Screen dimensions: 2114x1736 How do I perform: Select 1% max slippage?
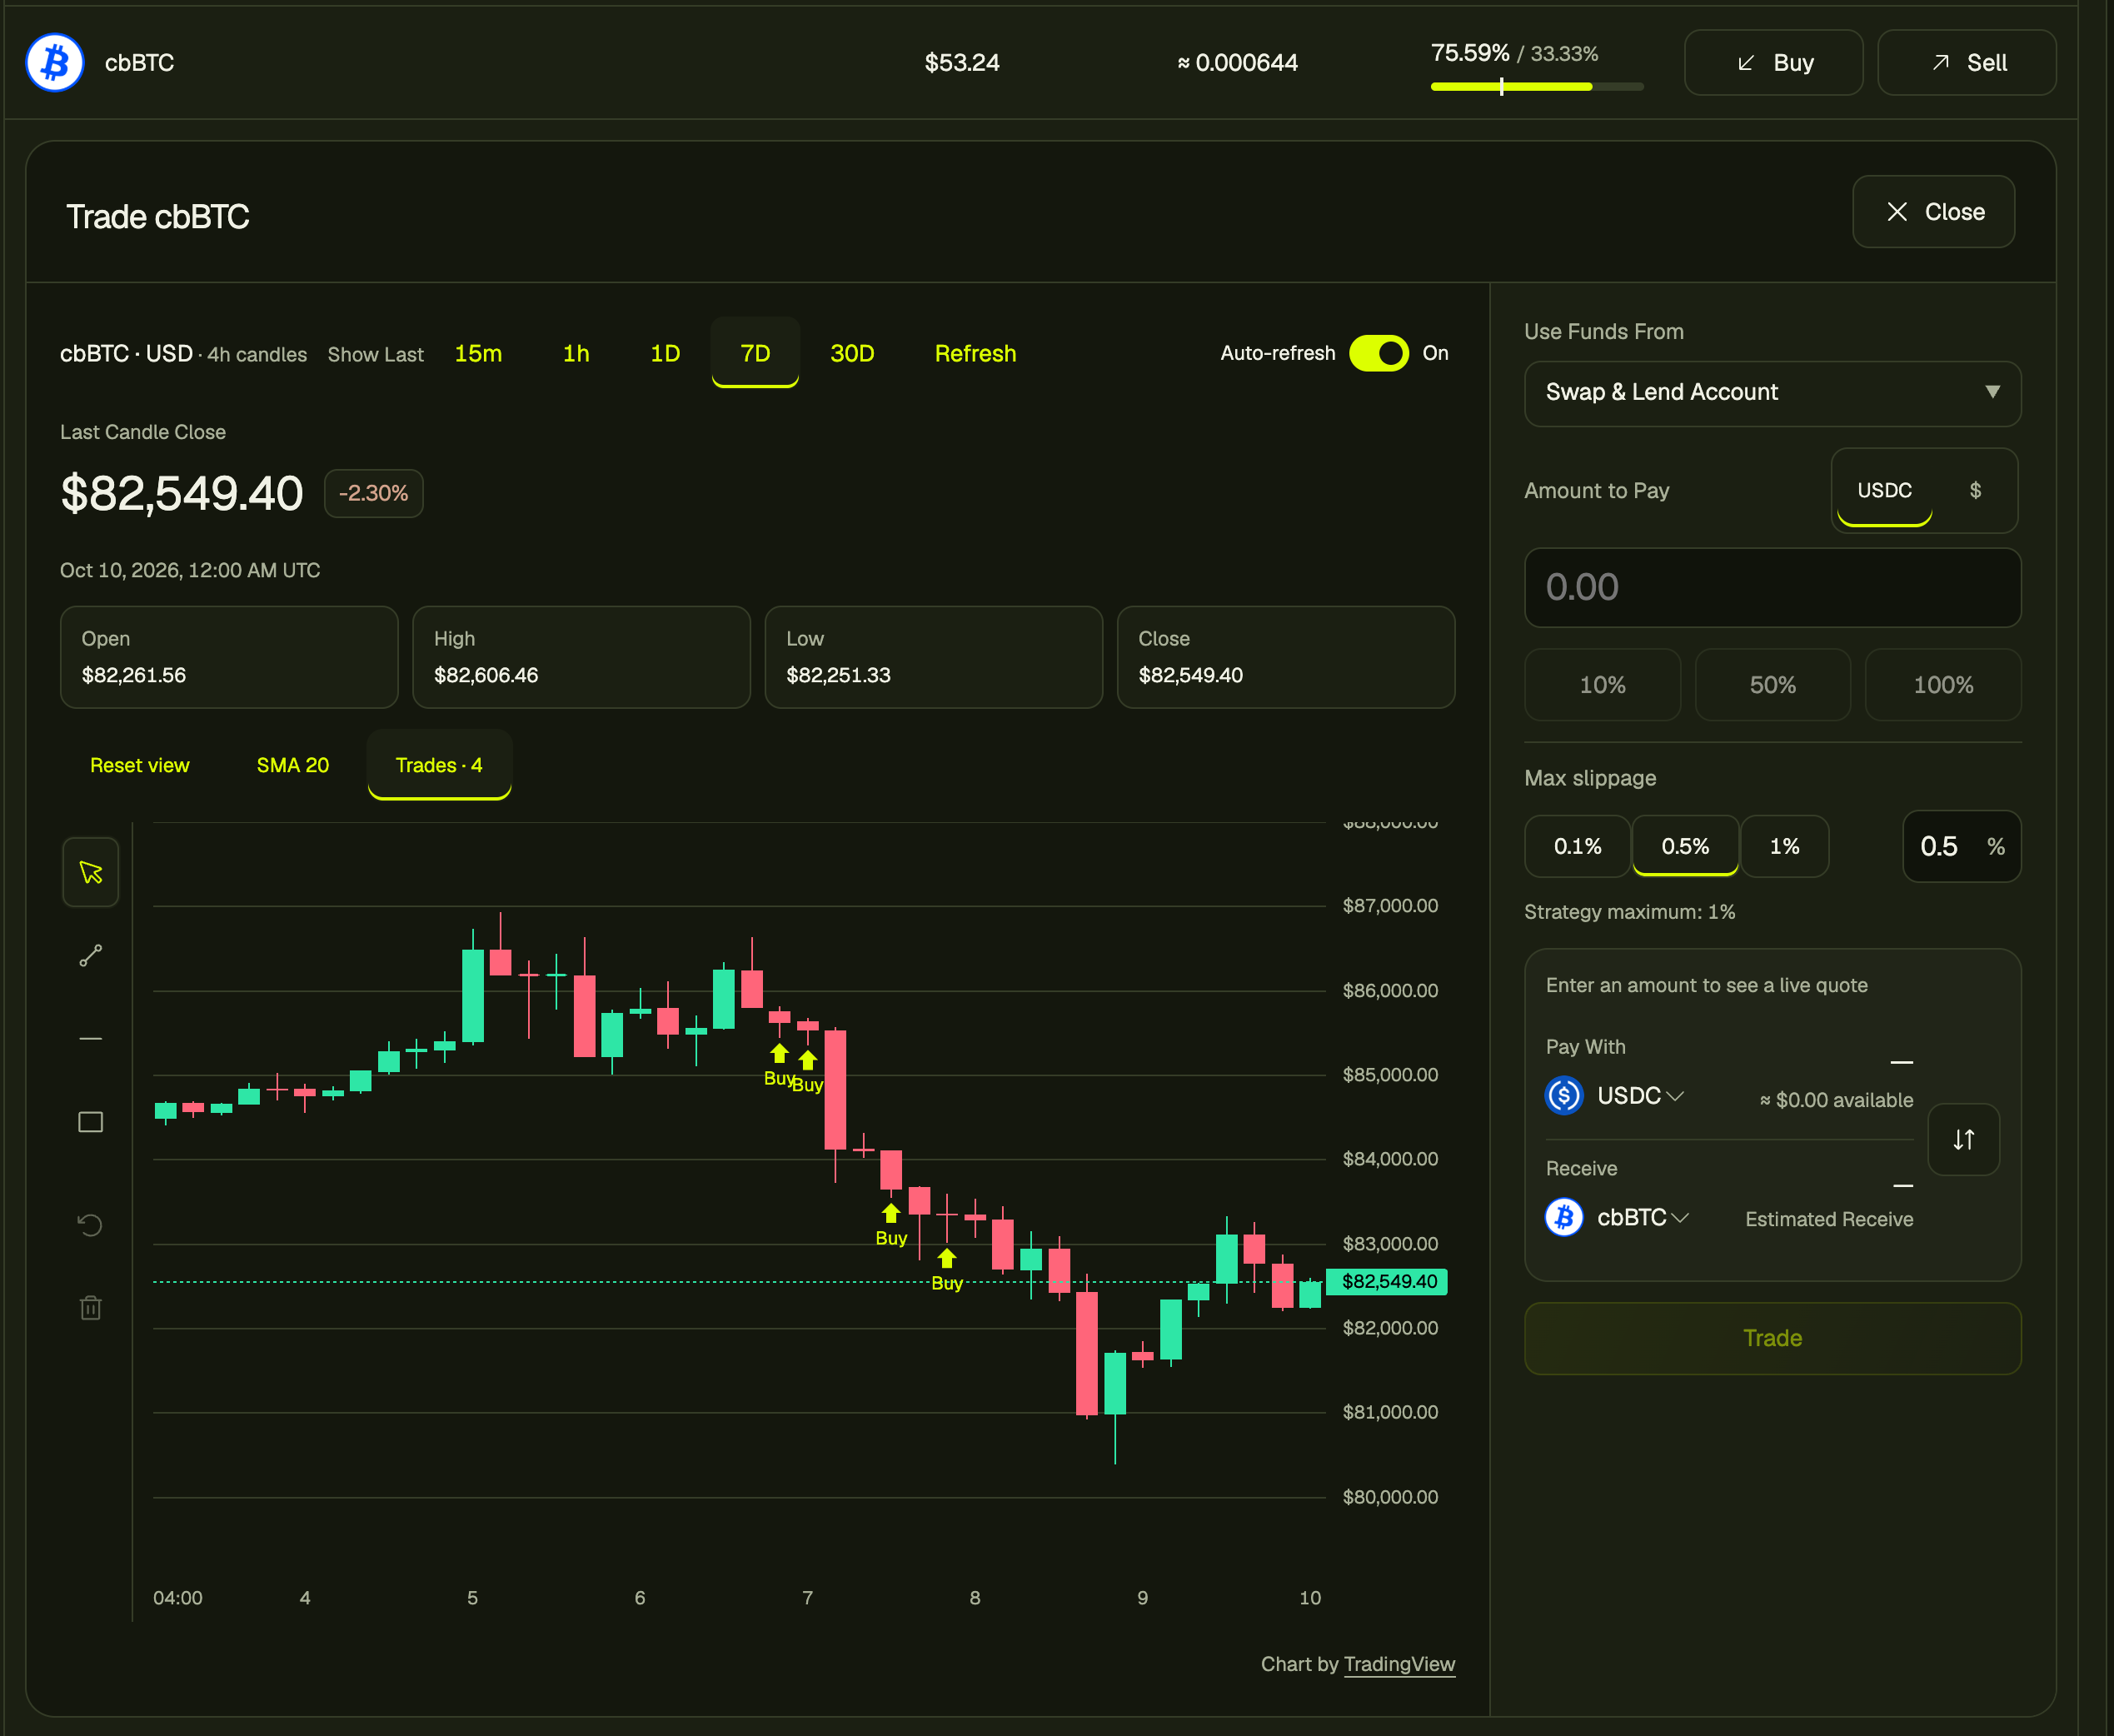coord(1785,846)
